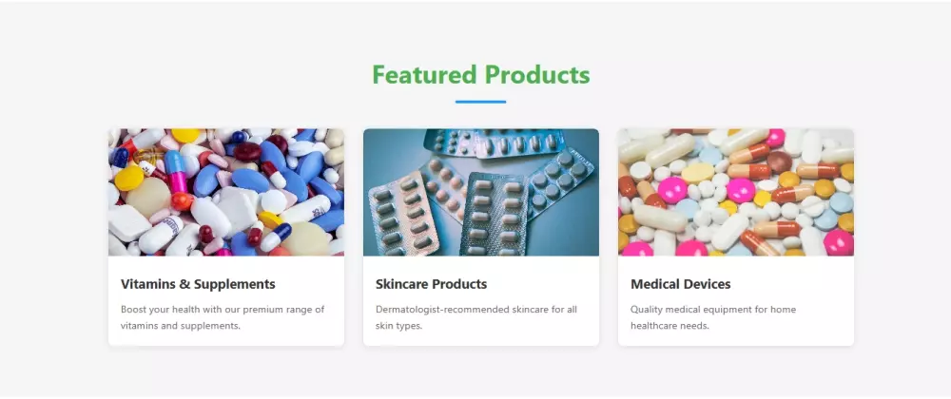Open the Medical Devices colorful capsules image
Image resolution: width=951 pixels, height=399 pixels.
pos(736,192)
